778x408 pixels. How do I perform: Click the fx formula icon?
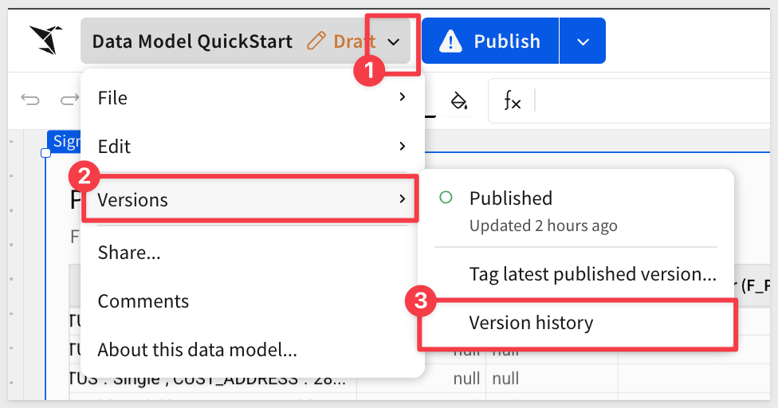512,100
